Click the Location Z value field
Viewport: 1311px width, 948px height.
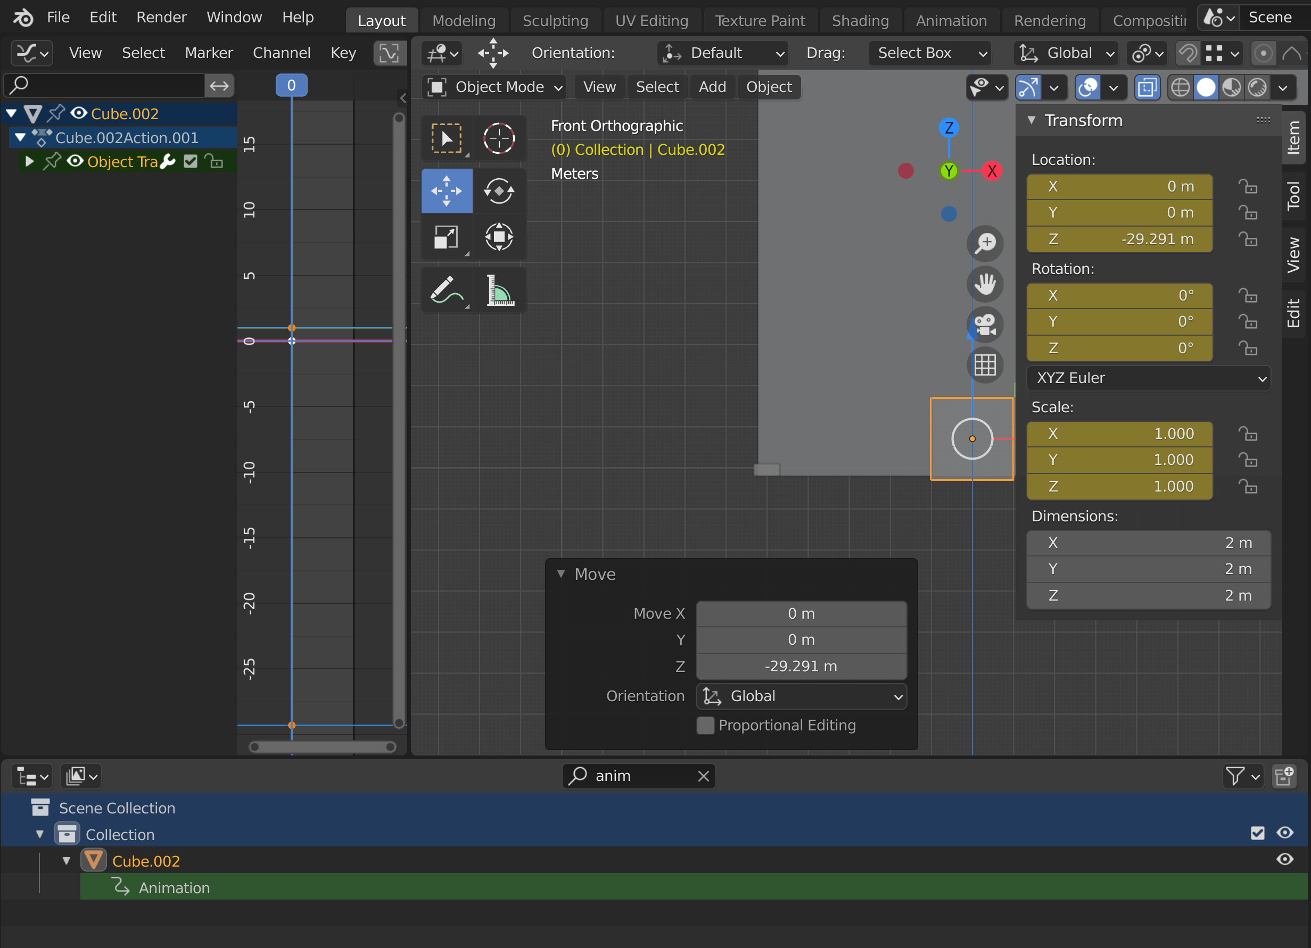click(1119, 239)
